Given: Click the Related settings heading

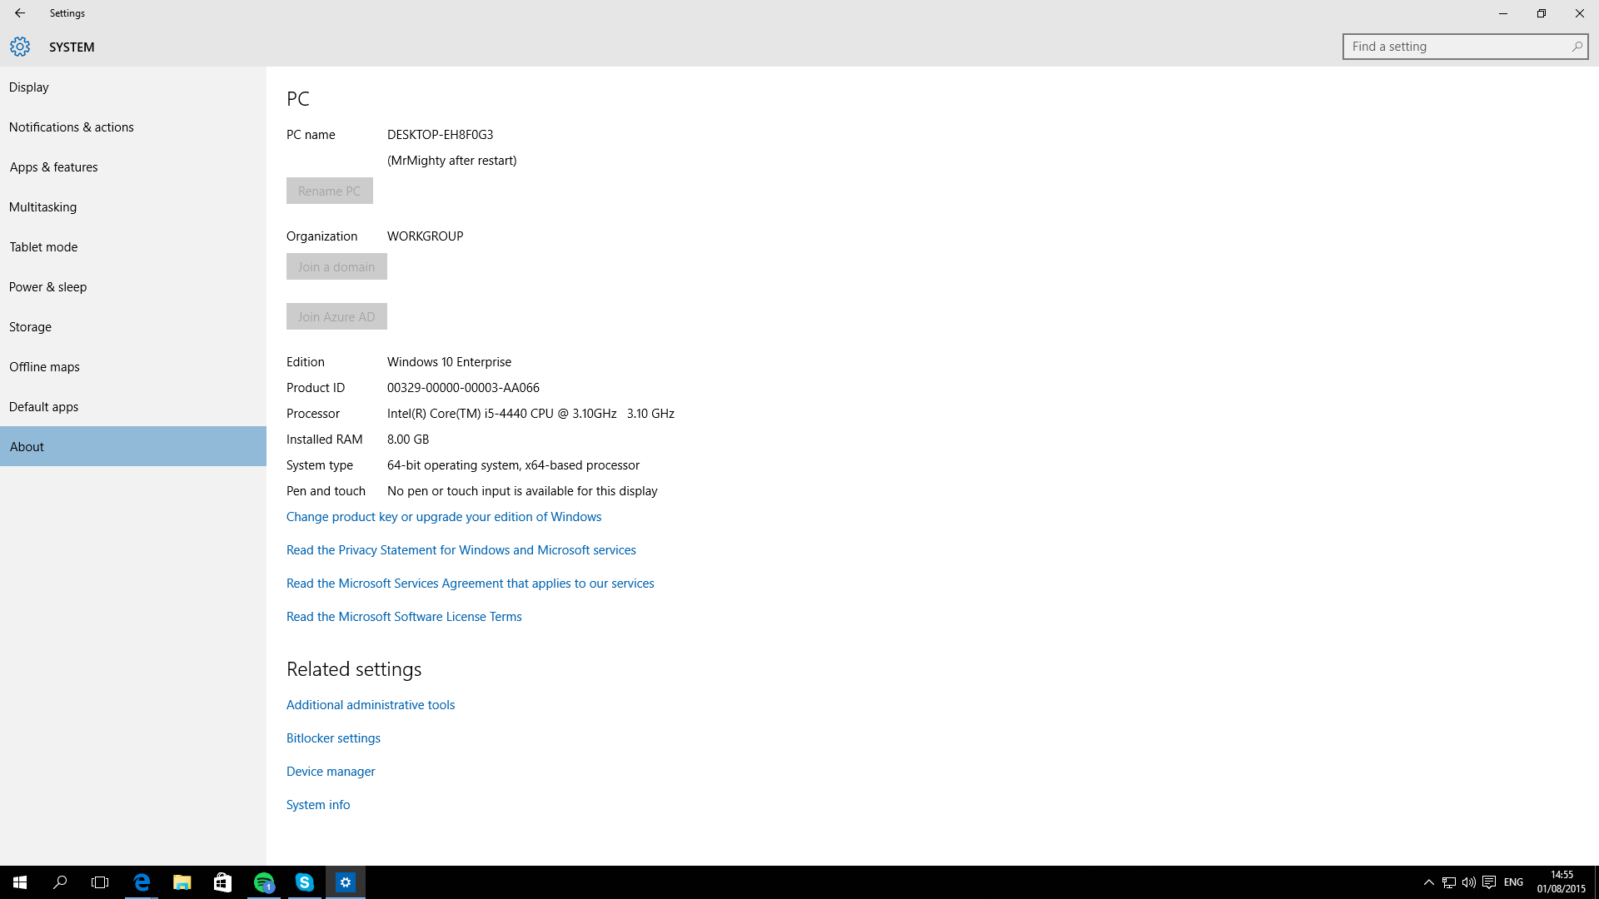Looking at the screenshot, I should point(354,669).
